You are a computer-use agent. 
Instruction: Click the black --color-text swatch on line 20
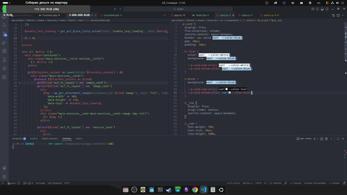(226, 89)
